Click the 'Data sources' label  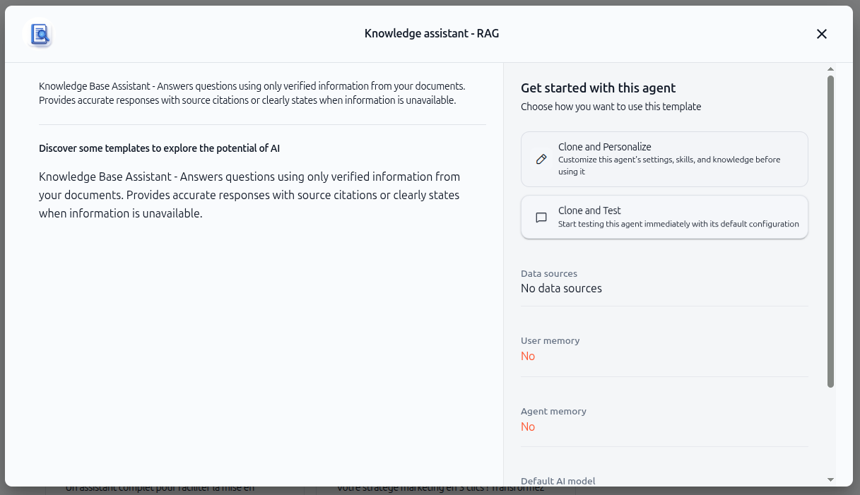[x=549, y=273]
